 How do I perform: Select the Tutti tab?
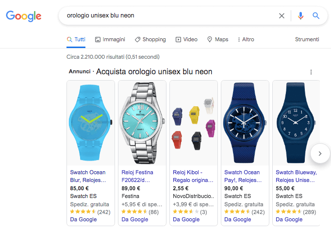tap(76, 39)
